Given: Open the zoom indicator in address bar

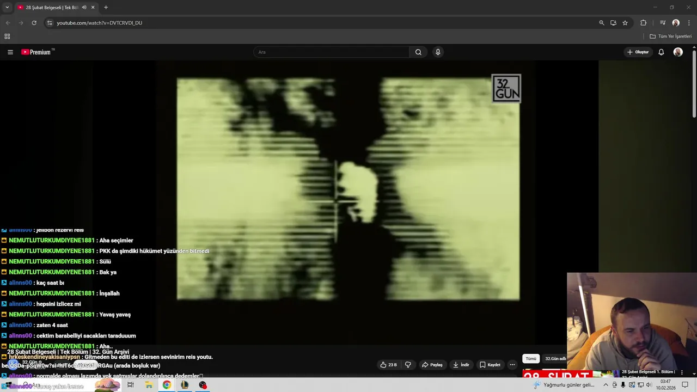Looking at the screenshot, I should (x=602, y=23).
